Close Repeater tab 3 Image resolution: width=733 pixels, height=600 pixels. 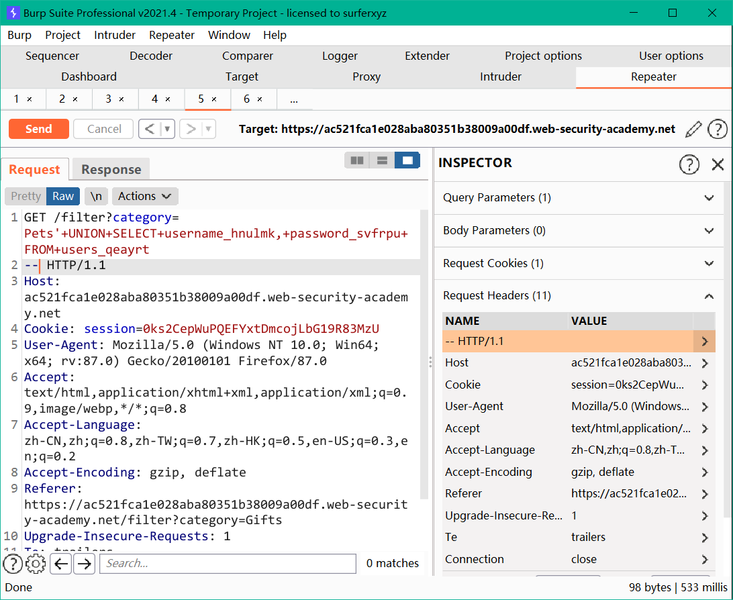[121, 99]
